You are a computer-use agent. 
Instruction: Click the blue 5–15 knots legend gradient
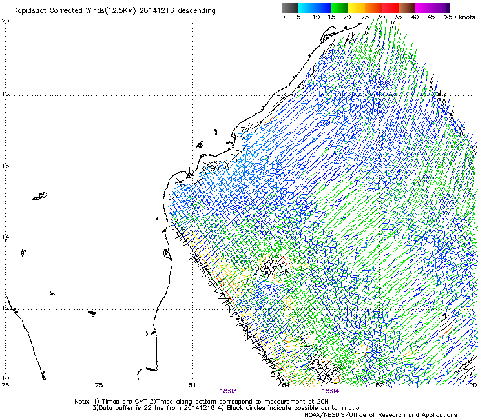[315, 8]
